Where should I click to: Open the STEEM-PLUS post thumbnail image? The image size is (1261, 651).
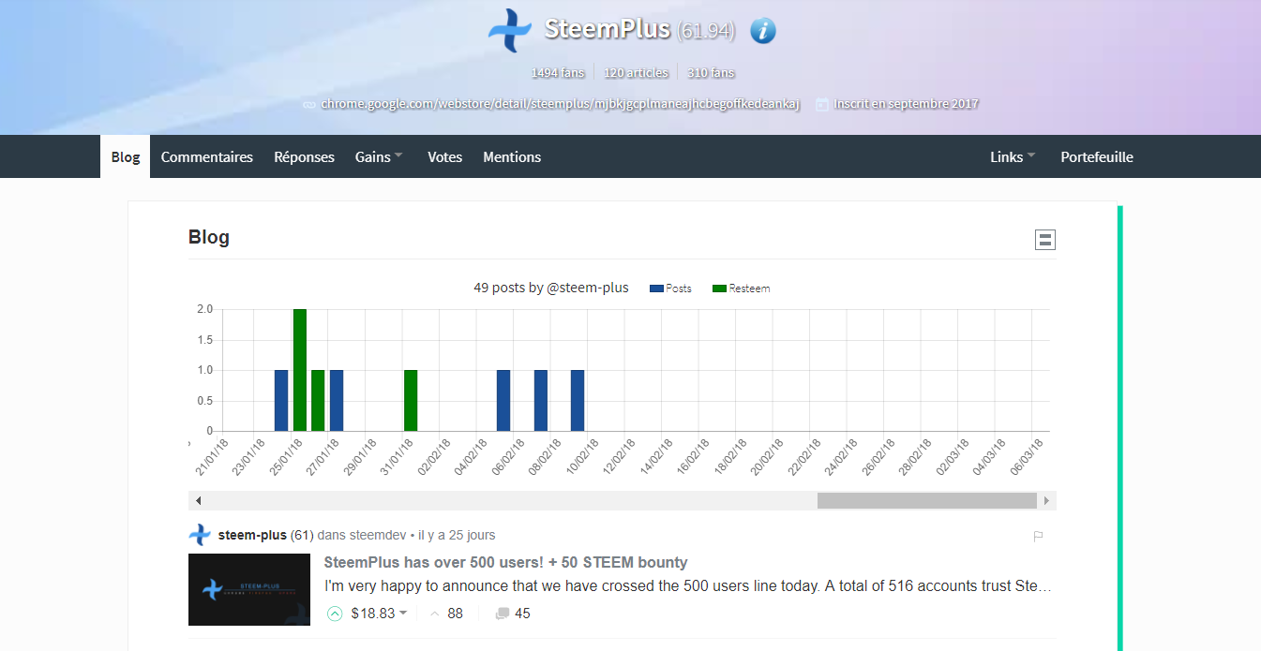[x=249, y=589]
